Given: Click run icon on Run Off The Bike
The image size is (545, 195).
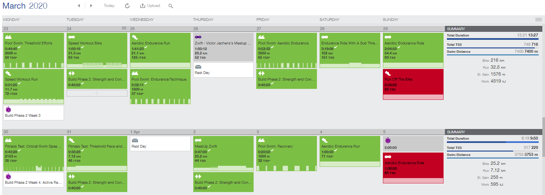Looking at the screenshot, I should tap(388, 73).
